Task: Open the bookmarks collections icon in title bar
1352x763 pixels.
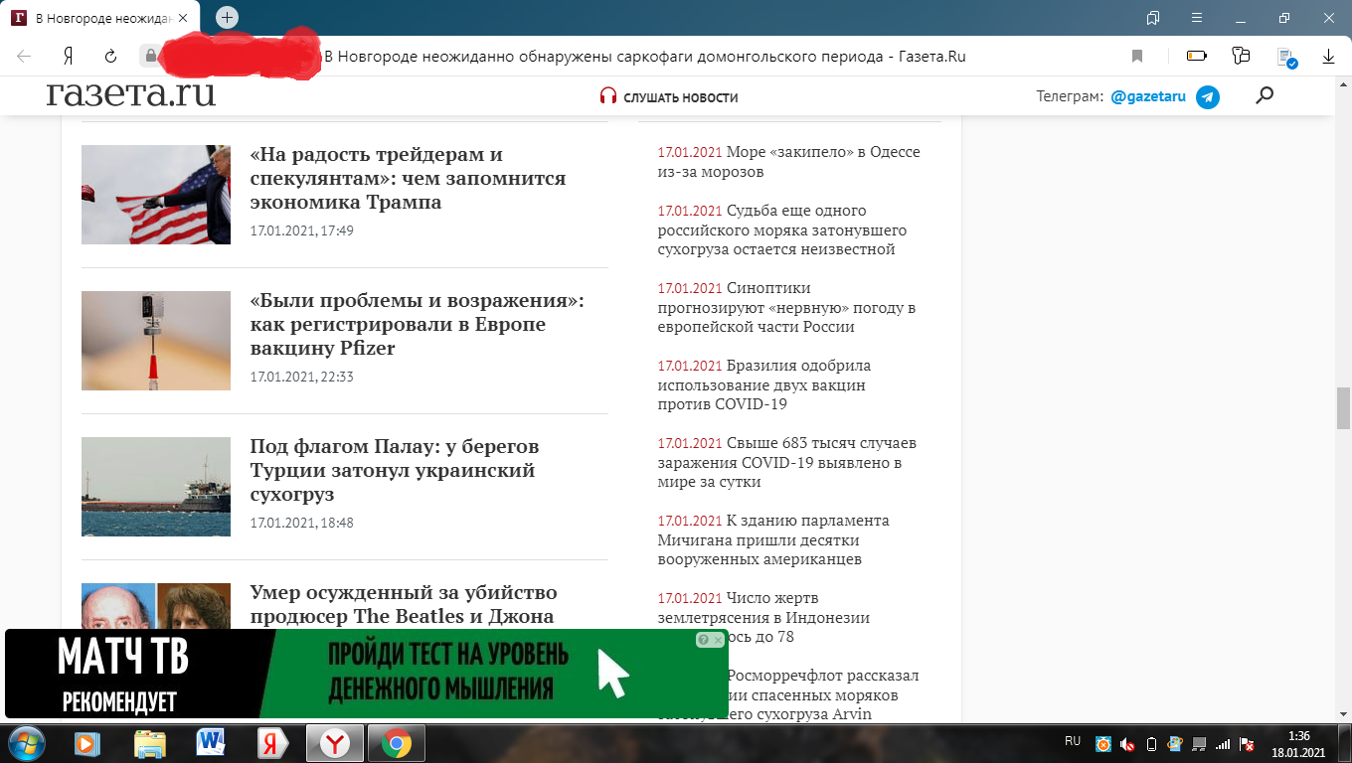Action: point(1153,18)
